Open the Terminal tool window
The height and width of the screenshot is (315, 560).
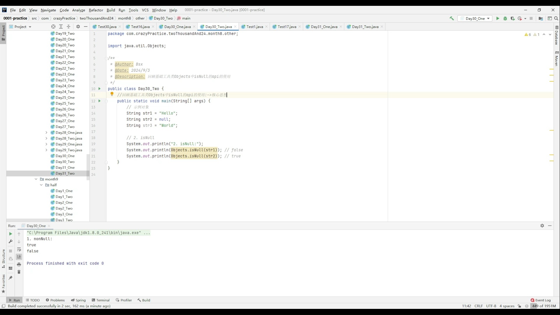(101, 300)
